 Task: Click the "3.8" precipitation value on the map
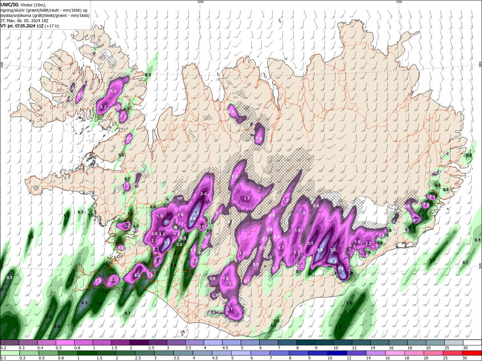tap(333, 250)
